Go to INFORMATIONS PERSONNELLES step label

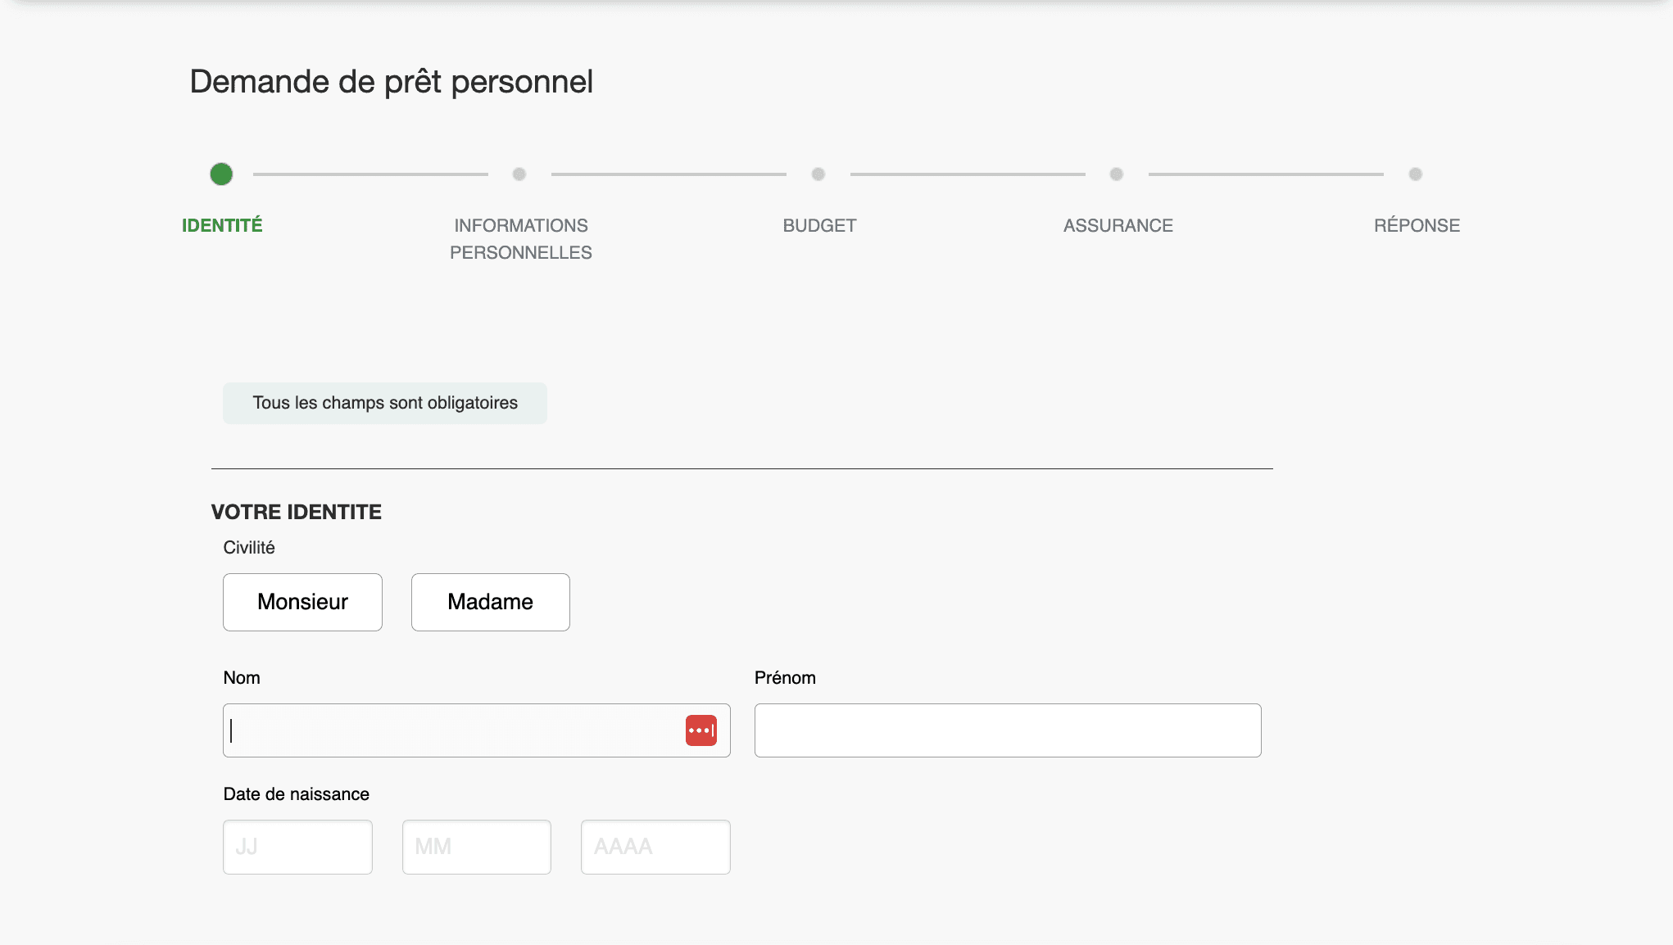pos(521,238)
